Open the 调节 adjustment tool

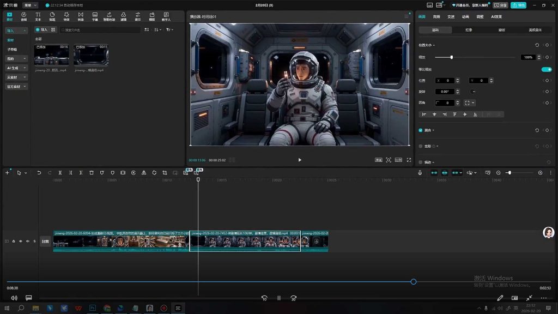tap(137, 16)
